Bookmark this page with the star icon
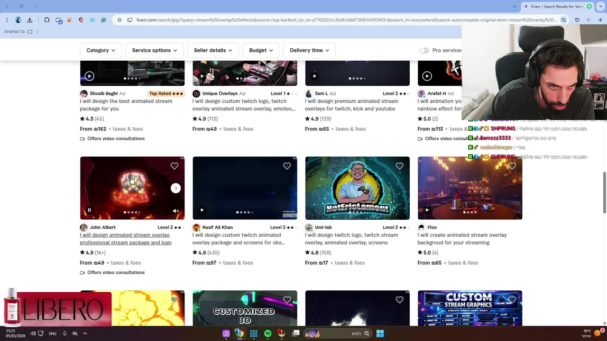The height and width of the screenshot is (341, 607). tap(120, 20)
